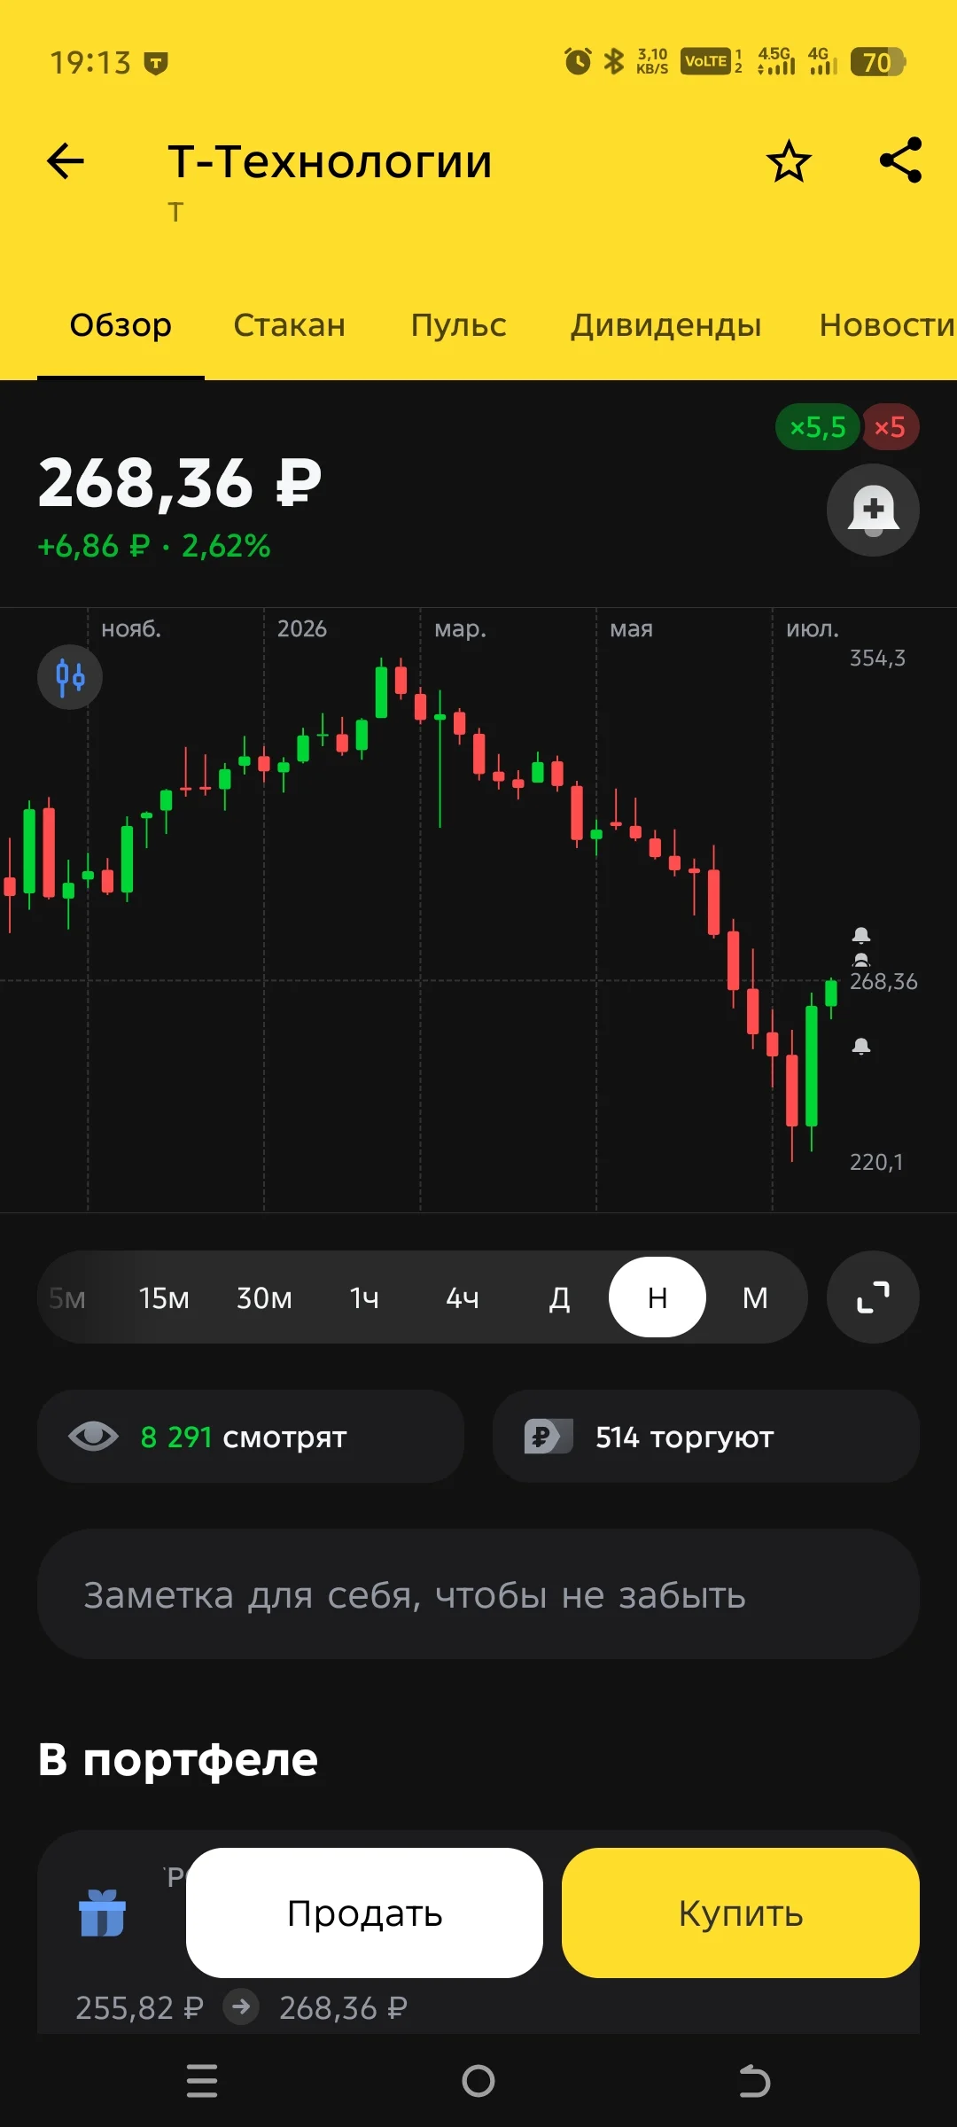Screen dimensions: 957x2127
Task: Tap the share icon
Action: pyautogui.click(x=900, y=160)
